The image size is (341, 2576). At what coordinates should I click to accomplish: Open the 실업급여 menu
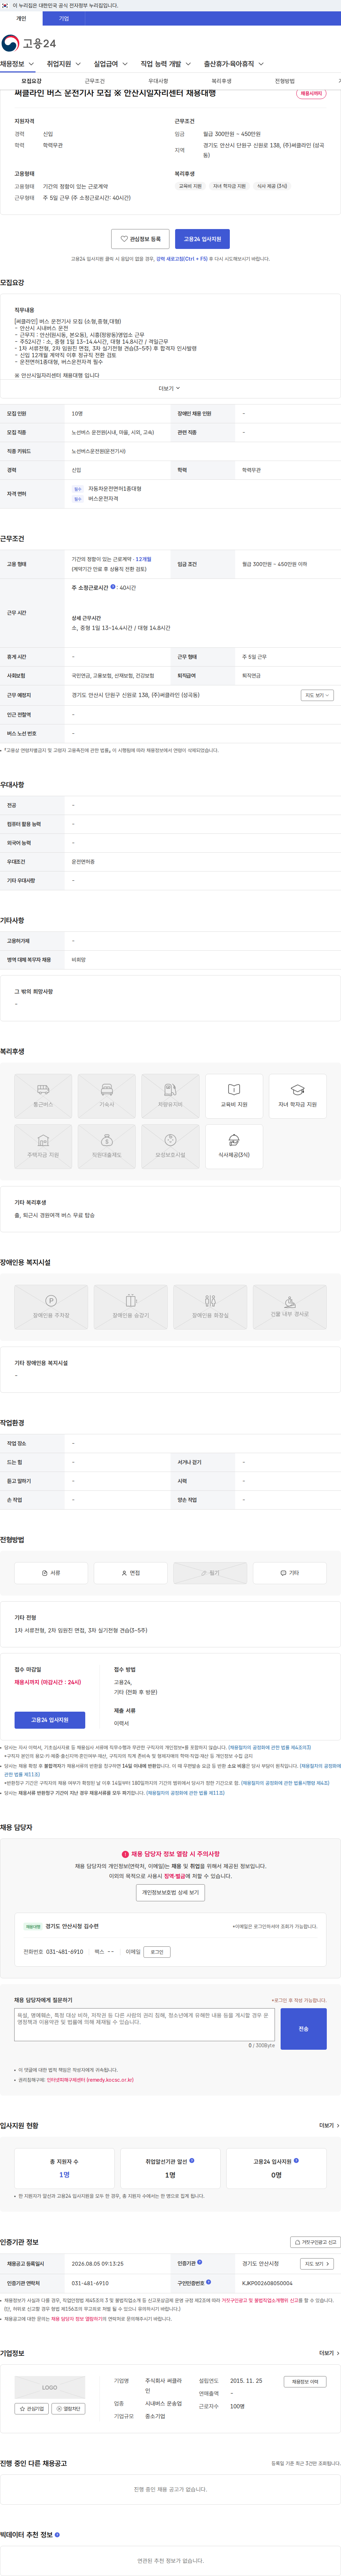pos(110,64)
